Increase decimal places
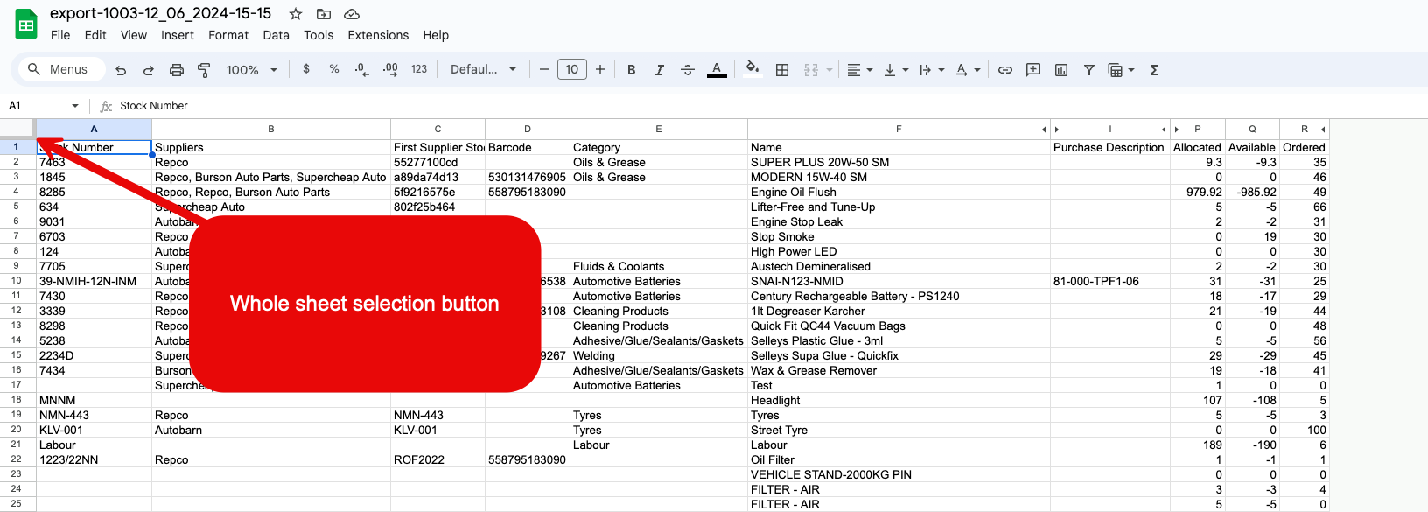This screenshot has width=1428, height=512. coord(390,69)
